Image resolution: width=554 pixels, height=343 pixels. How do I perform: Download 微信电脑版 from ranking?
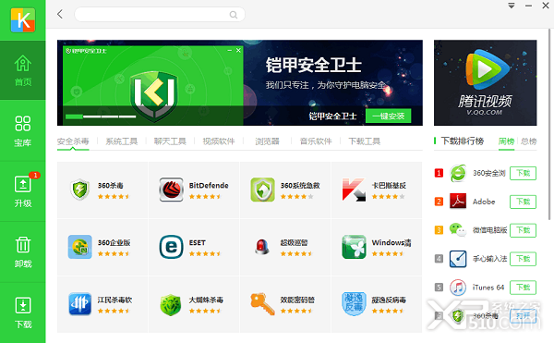click(523, 230)
